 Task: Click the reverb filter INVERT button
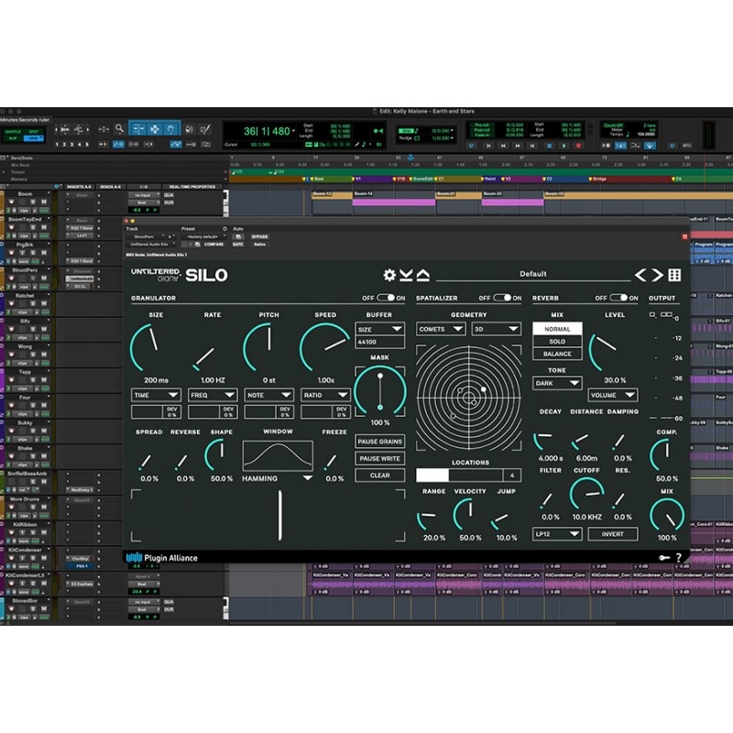pos(612,534)
